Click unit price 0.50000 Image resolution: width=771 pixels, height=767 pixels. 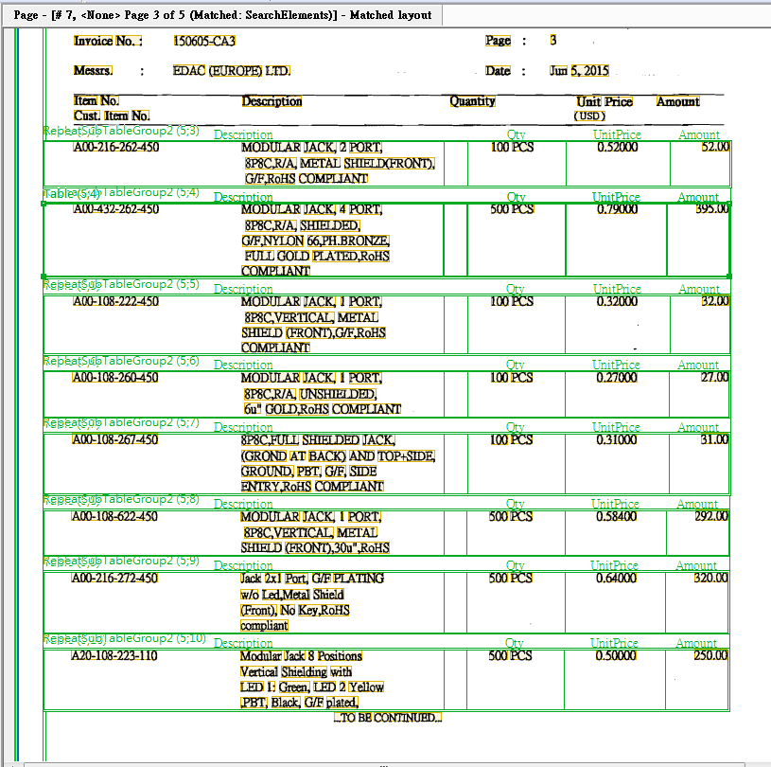[616, 656]
